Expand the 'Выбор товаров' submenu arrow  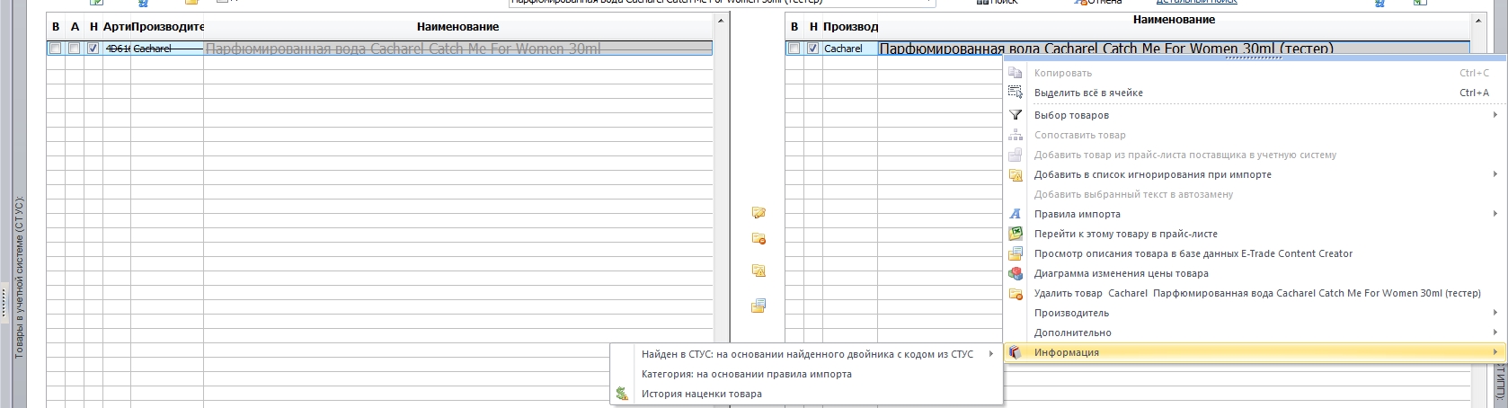(1495, 115)
